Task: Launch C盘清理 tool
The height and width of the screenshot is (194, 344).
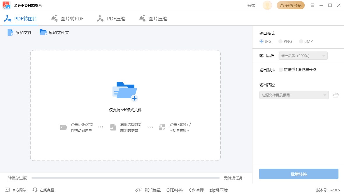Action: coord(196,190)
